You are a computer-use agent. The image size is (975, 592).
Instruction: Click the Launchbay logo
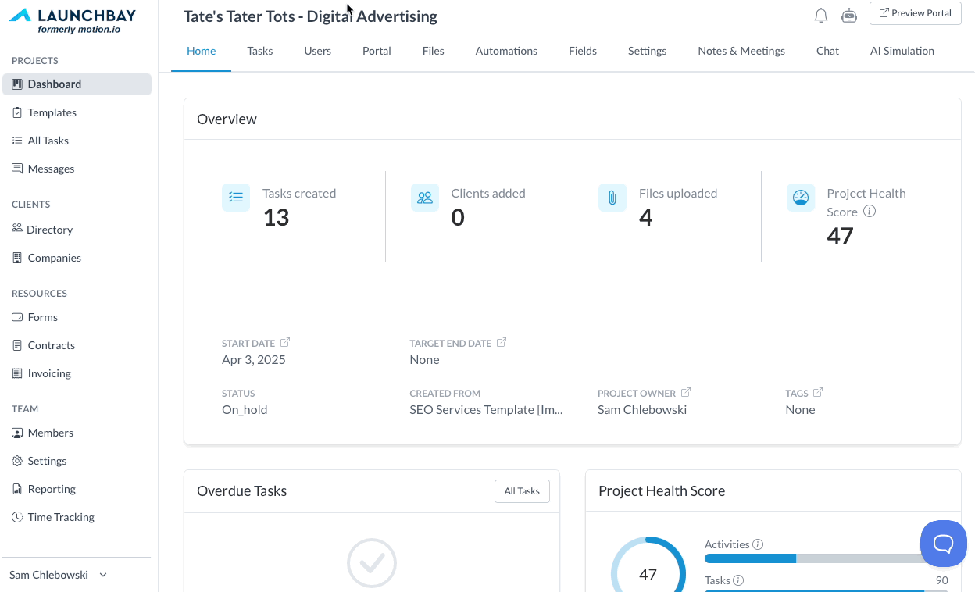[x=72, y=20]
